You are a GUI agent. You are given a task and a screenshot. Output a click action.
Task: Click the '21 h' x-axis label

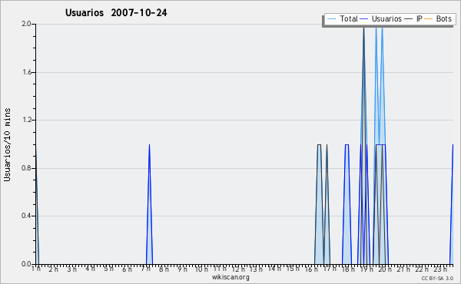403,269
